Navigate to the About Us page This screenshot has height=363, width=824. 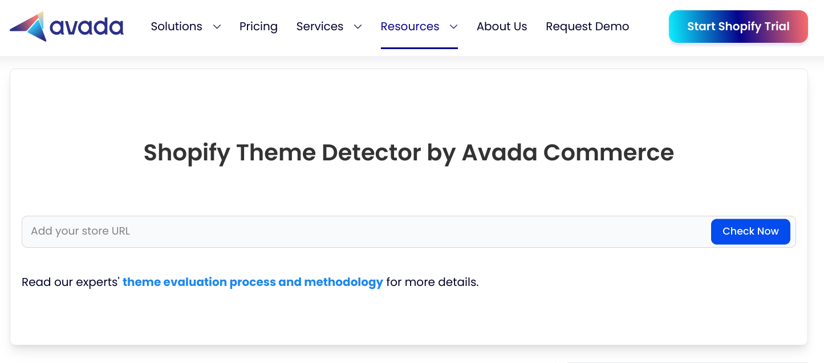[502, 26]
